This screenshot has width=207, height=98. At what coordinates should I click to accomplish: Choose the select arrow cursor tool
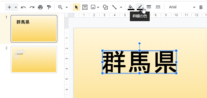76,7
